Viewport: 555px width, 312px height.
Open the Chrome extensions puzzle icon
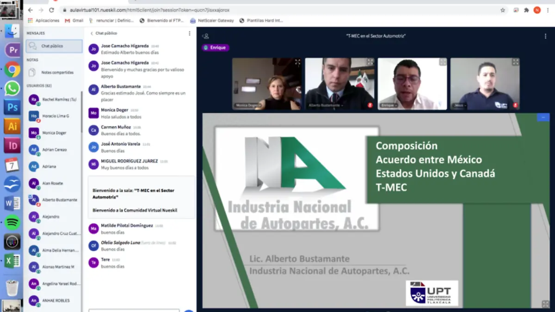526,10
